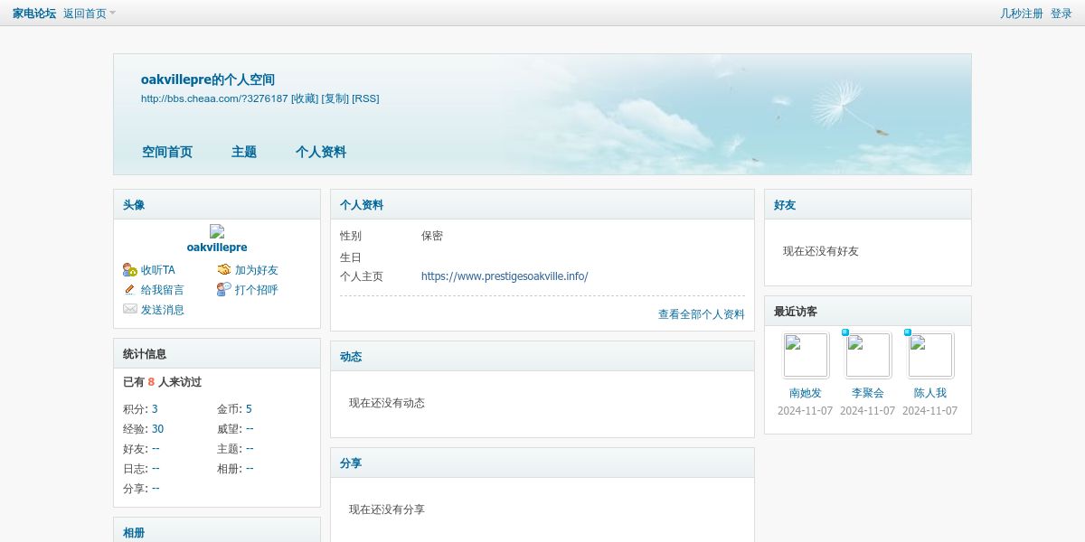Open space URL bbs.cheaa.com/?3276187
The width and height of the screenshot is (1085, 542).
click(214, 98)
